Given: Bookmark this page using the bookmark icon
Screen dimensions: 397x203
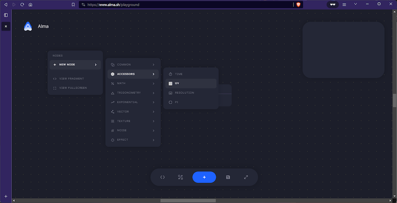Looking at the screenshot, I should point(73,4).
